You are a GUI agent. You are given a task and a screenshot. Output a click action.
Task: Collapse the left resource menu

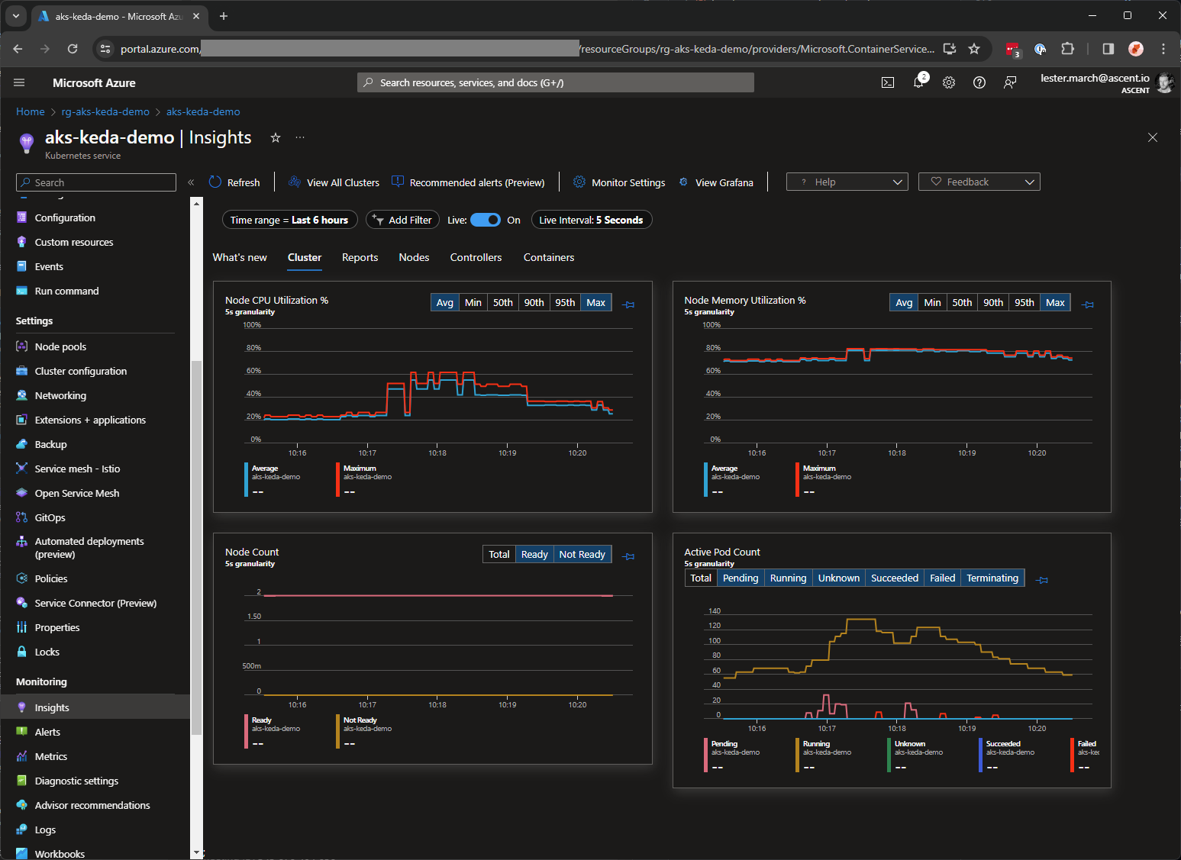point(191,182)
